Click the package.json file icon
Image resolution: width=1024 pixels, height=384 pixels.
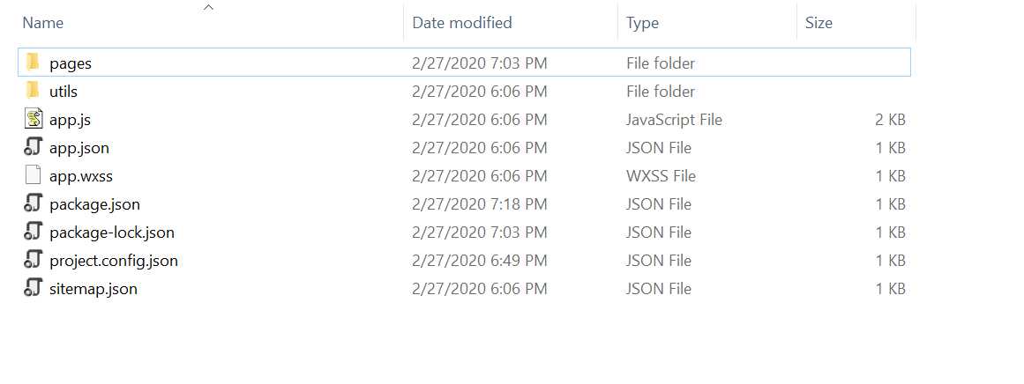34,203
